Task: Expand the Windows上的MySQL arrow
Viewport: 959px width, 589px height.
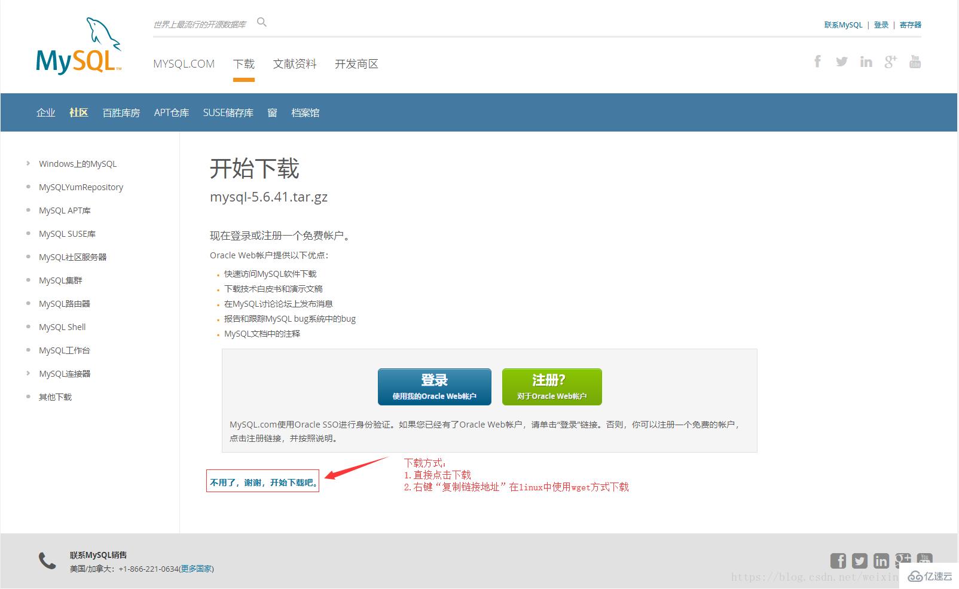Action: point(28,163)
